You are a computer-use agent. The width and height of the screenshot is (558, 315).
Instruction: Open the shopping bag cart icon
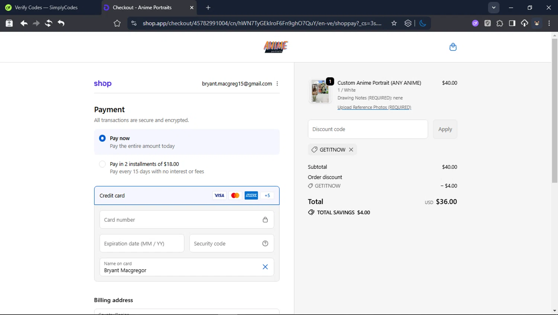coord(453,47)
